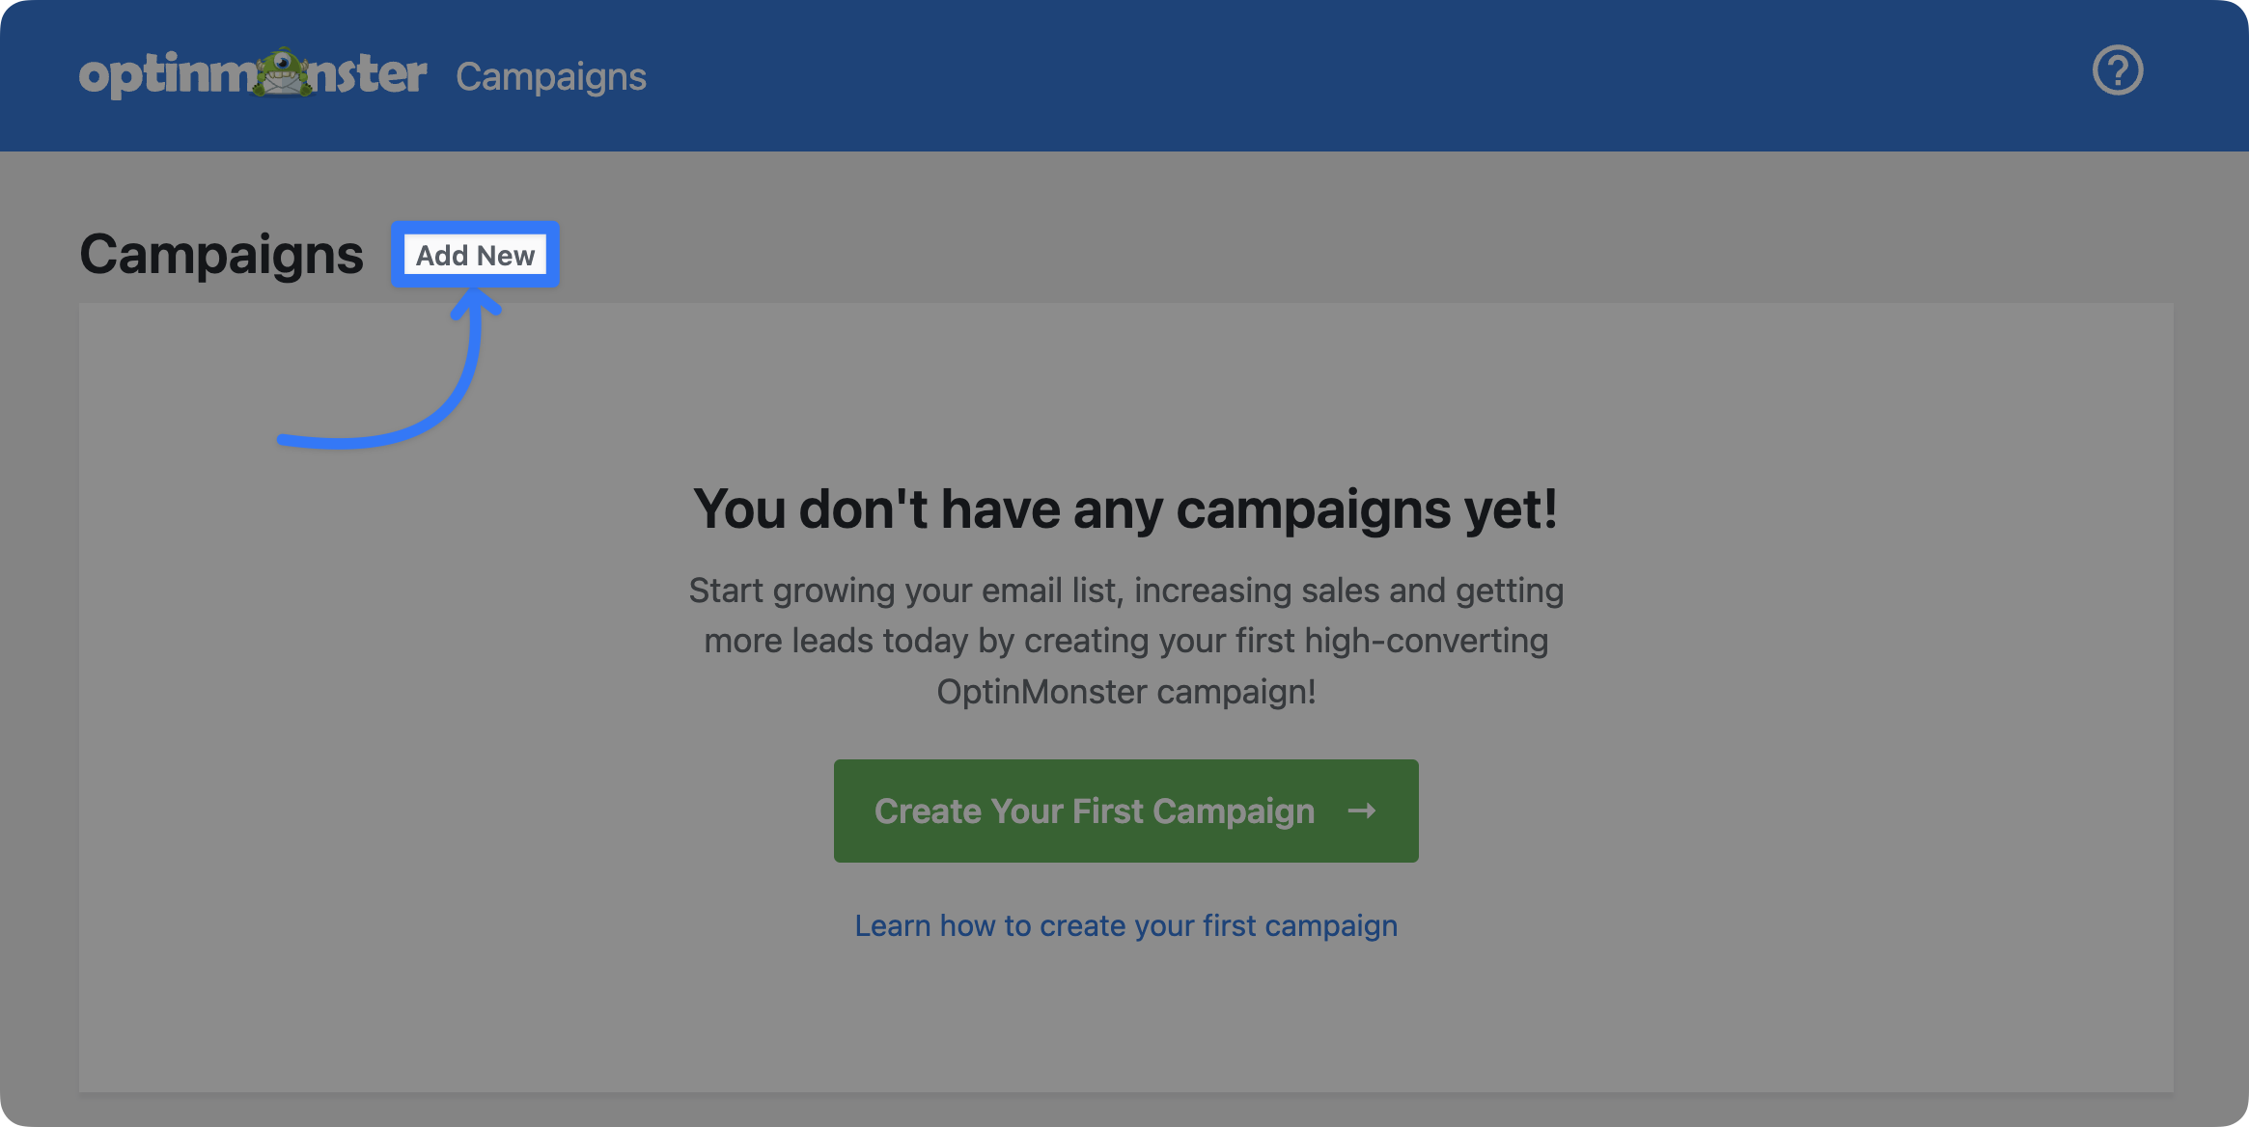Screen dimensions: 2249x1127
Task: Click the "Start growing your email list" line
Action: pos(1125,591)
